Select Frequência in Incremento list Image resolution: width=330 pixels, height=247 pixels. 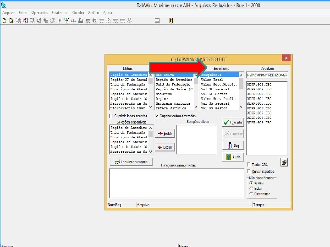[219, 75]
